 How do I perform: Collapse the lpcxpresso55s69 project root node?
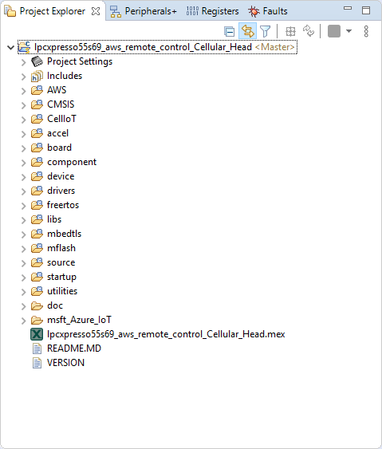point(10,47)
